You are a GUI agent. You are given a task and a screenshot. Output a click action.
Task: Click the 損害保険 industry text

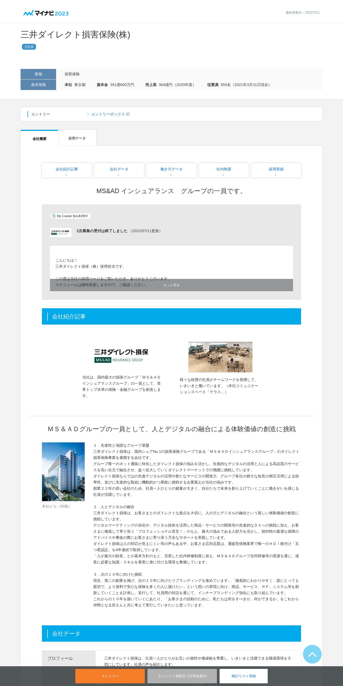(72, 74)
